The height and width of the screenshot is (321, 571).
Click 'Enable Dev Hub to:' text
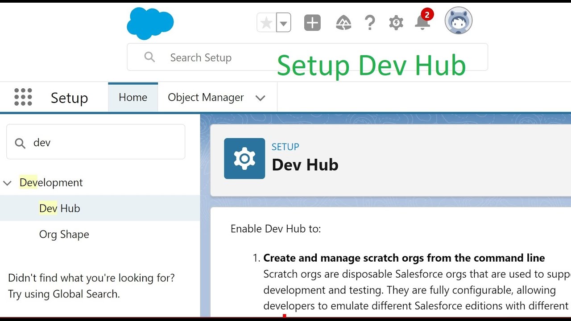276,229
